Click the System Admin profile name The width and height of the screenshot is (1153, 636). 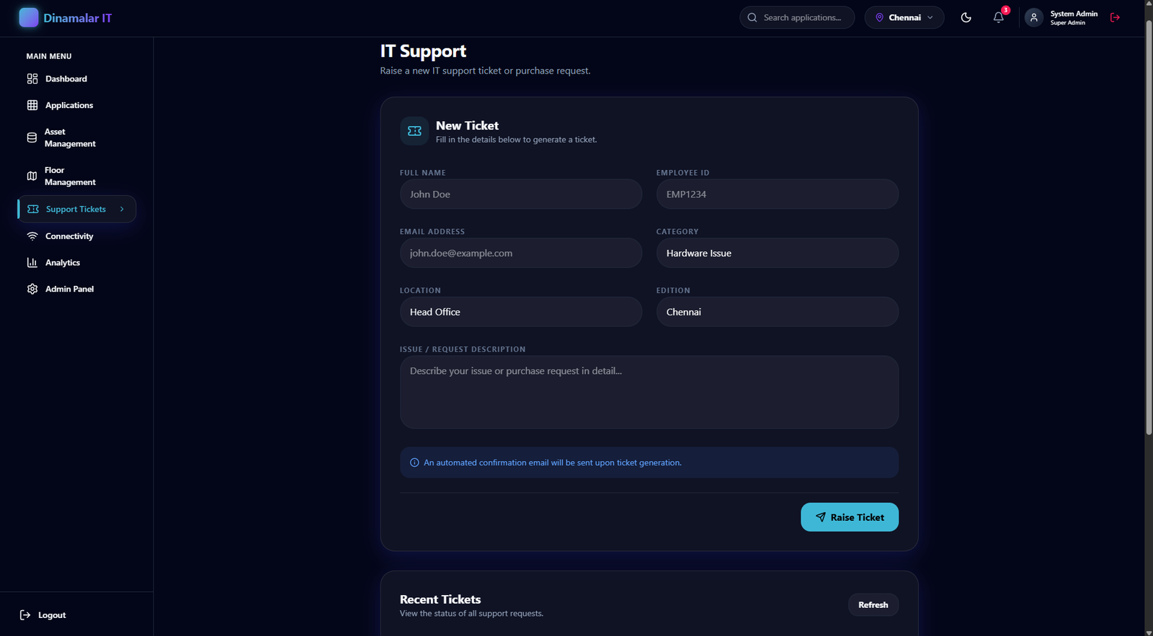(1074, 14)
